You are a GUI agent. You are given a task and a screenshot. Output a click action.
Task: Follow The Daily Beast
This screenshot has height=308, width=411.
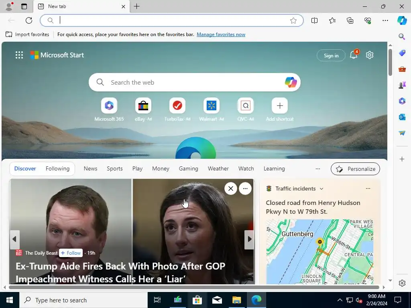(71, 253)
